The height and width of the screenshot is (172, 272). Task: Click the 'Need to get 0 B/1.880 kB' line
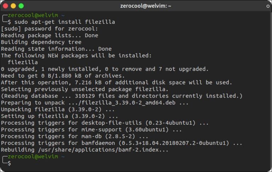pyautogui.click(x=63, y=76)
